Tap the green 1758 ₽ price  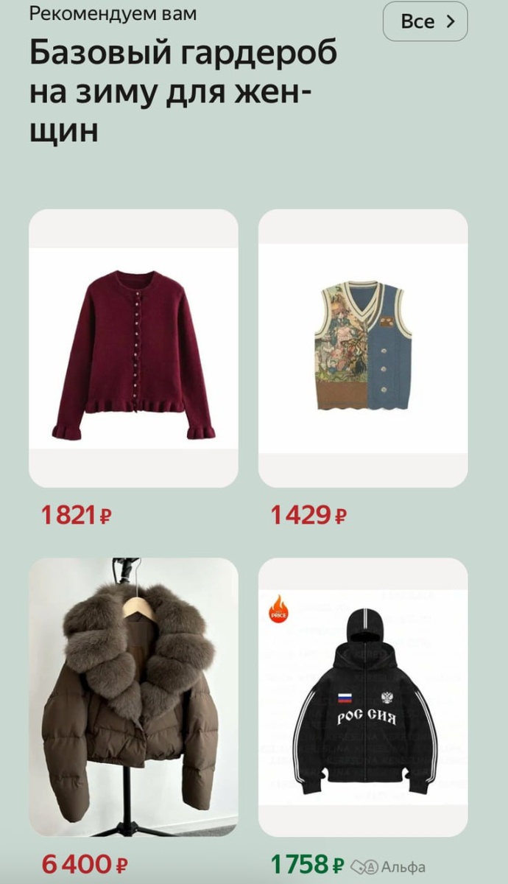(x=308, y=864)
